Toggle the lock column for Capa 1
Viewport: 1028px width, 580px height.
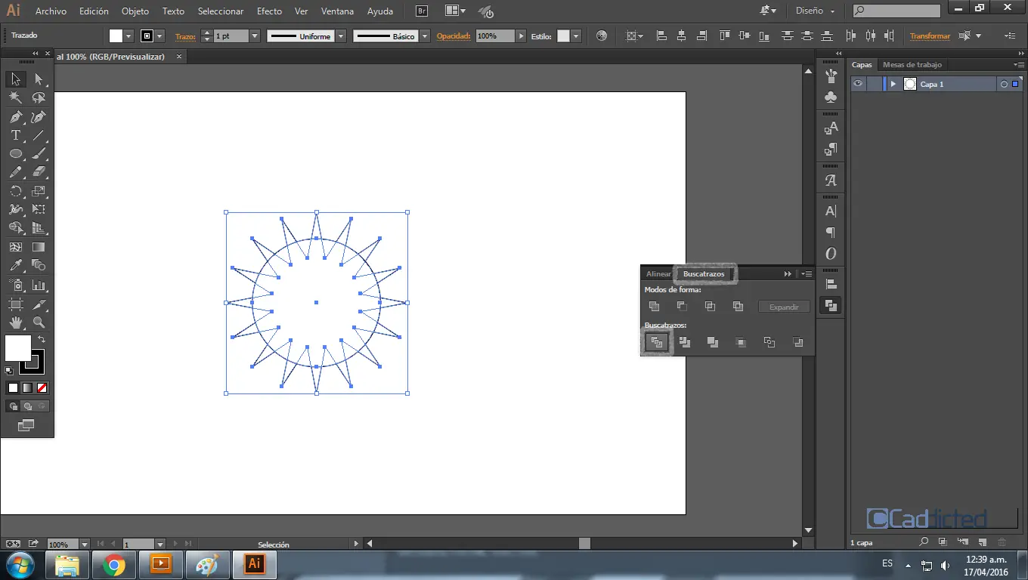874,84
